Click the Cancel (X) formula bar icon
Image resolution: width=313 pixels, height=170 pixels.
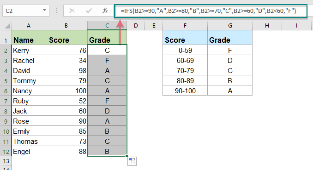tap(72, 11)
